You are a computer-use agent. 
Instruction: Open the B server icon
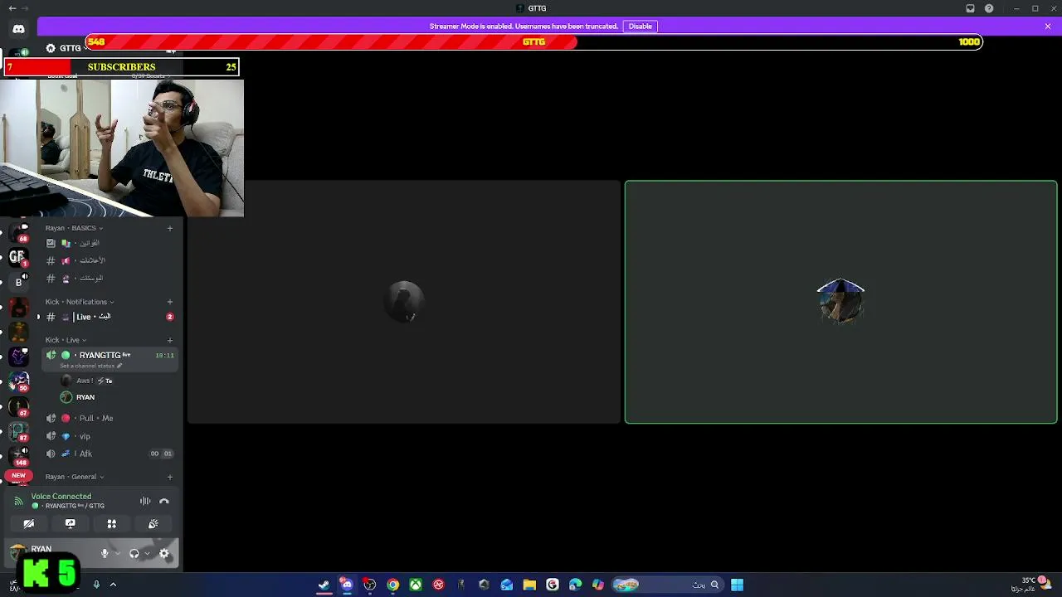click(x=18, y=282)
